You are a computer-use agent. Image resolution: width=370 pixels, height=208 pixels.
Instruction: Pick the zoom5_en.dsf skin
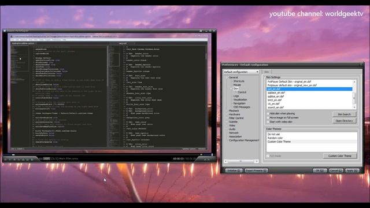pyautogui.click(x=309, y=107)
